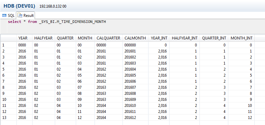The height and width of the screenshot is (125, 265).
Task: Click the host address 192.168.0.132 00
Action: [53, 7]
